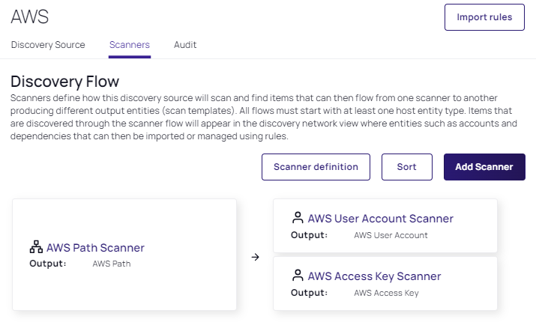This screenshot has width=536, height=322.
Task: Open the Audit tab
Action: pyautogui.click(x=185, y=45)
